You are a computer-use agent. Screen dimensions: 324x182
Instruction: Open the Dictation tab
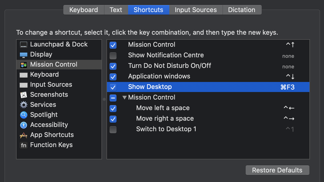[242, 10]
